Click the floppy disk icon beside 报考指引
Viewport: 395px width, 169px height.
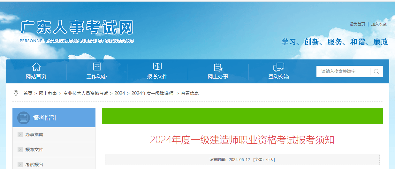pos(23,118)
